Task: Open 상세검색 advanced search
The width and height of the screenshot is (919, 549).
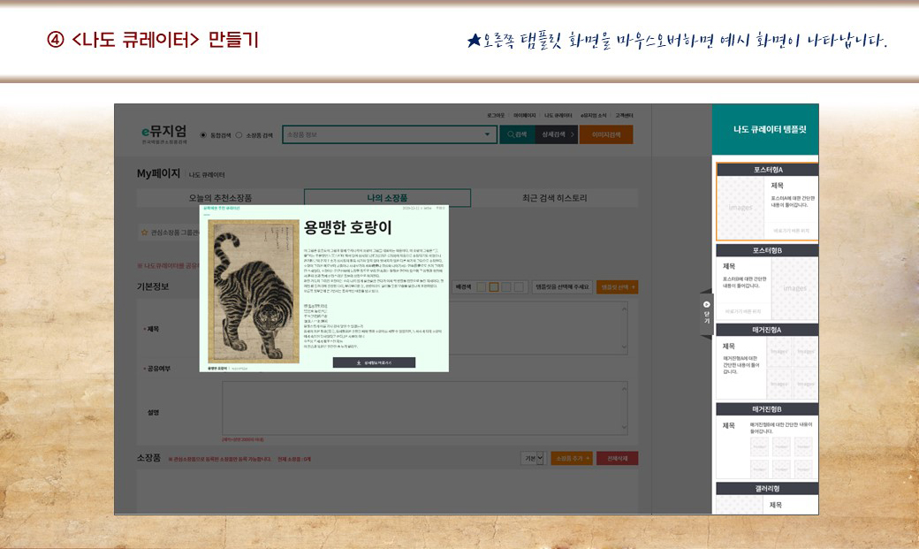Action: (x=557, y=134)
